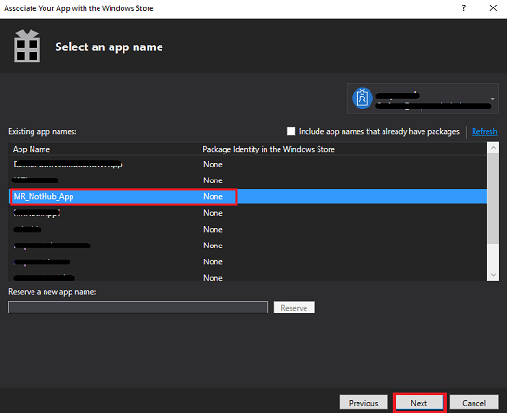Click the app list scroll up arrow

(x=493, y=148)
